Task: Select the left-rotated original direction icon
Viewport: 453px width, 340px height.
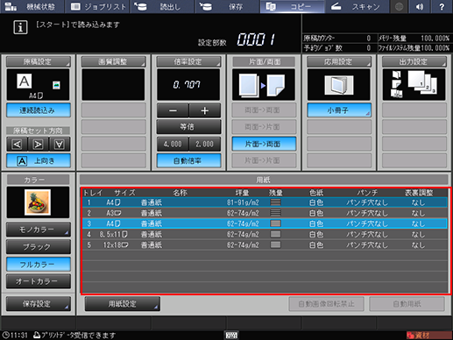Action: coord(17,144)
